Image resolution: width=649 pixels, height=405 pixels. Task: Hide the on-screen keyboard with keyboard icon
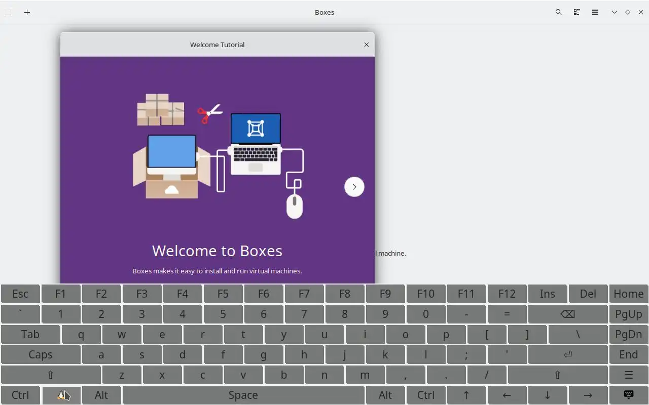[629, 395]
